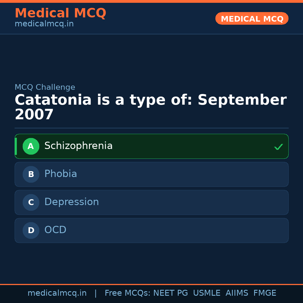
Task: Select the Schizophrenia answer option
Action: point(151,146)
